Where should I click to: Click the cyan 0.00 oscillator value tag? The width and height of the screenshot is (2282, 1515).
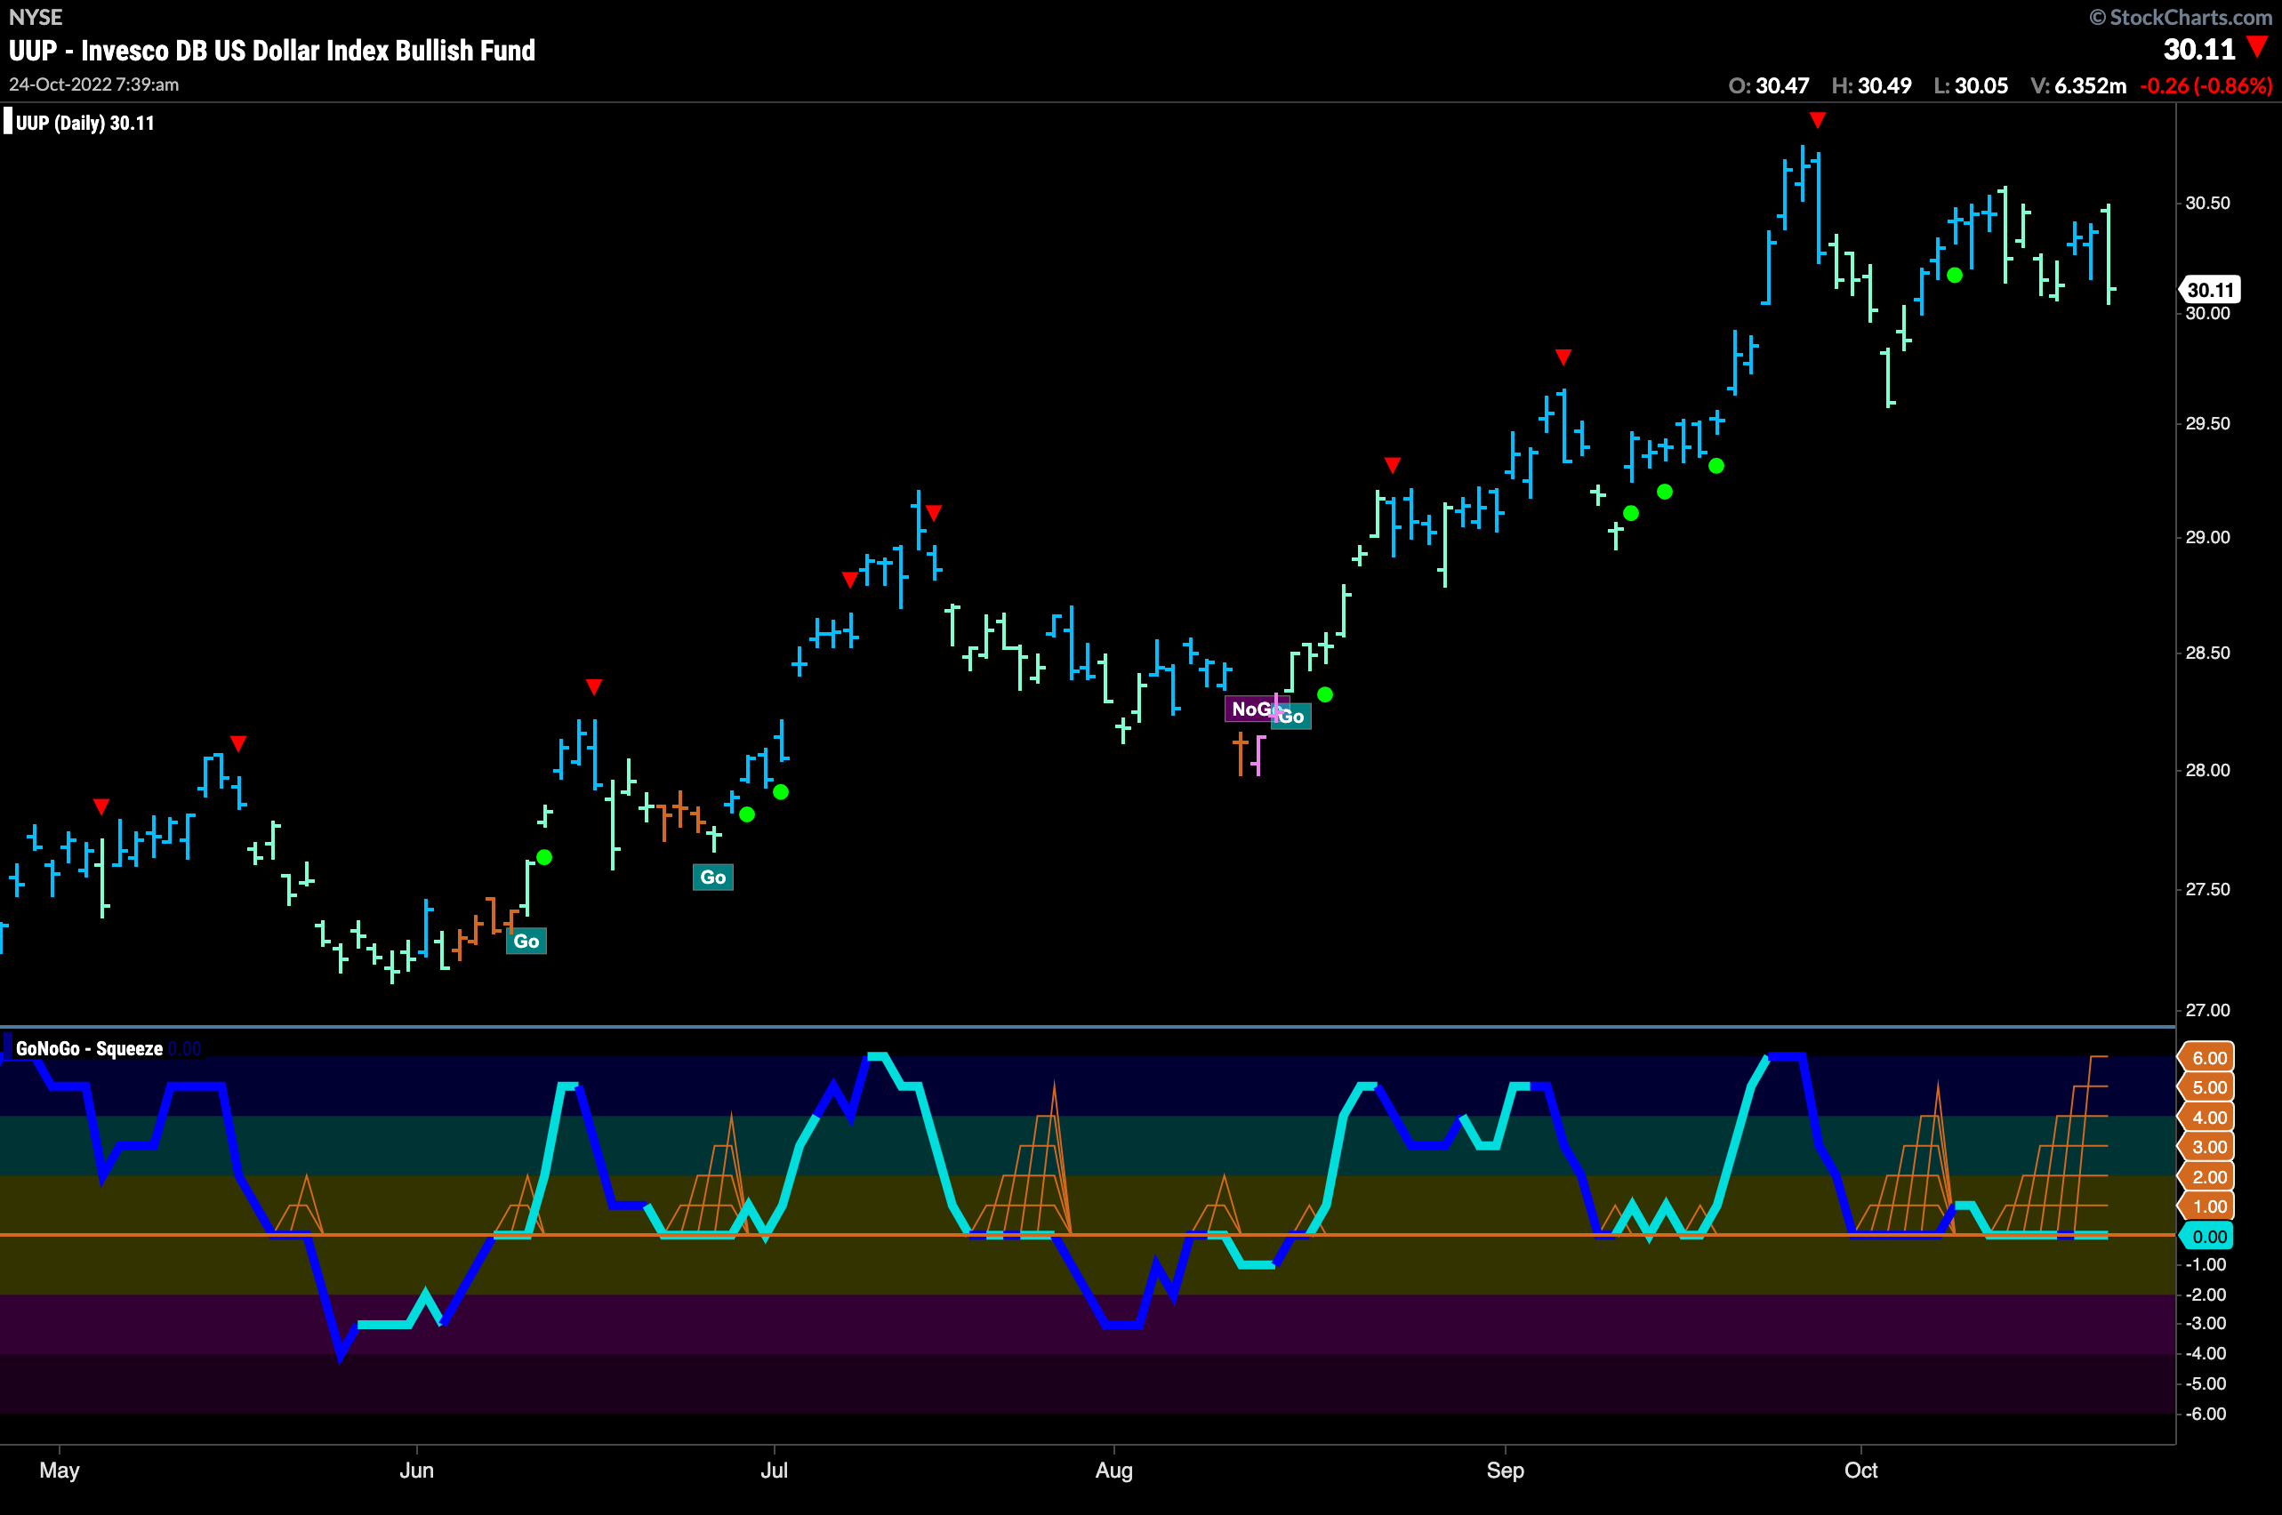[x=2206, y=1236]
